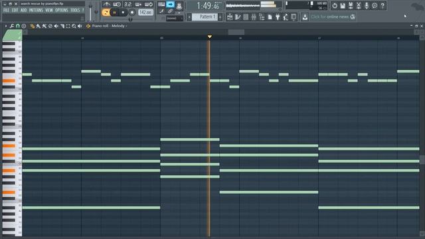
Task: Open the project info page icon
Action: (x=270, y=17)
